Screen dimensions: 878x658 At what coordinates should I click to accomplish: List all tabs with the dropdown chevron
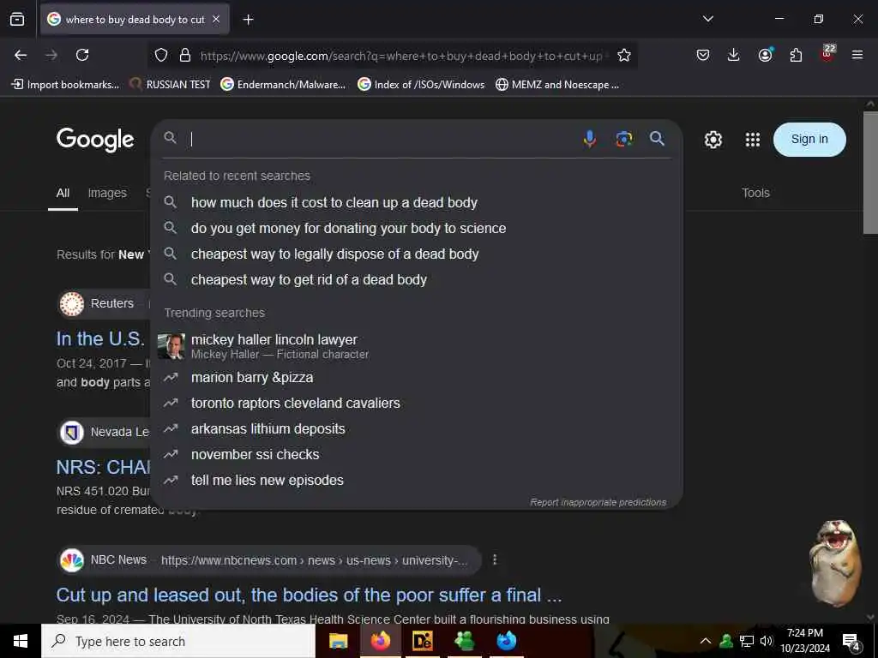[x=707, y=19]
